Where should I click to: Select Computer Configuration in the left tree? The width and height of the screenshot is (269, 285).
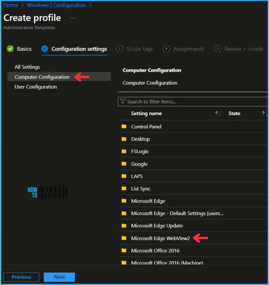click(x=59, y=77)
